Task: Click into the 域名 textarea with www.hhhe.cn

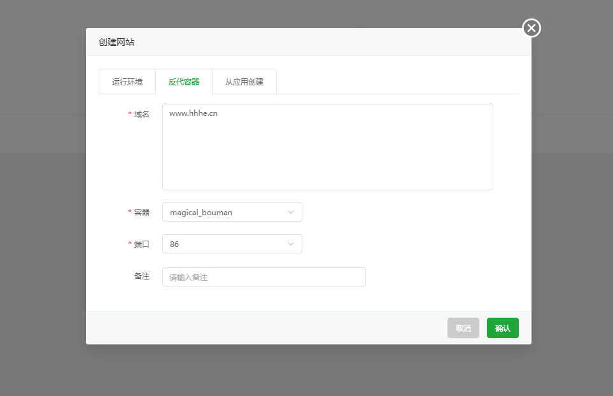Action: coord(328,147)
